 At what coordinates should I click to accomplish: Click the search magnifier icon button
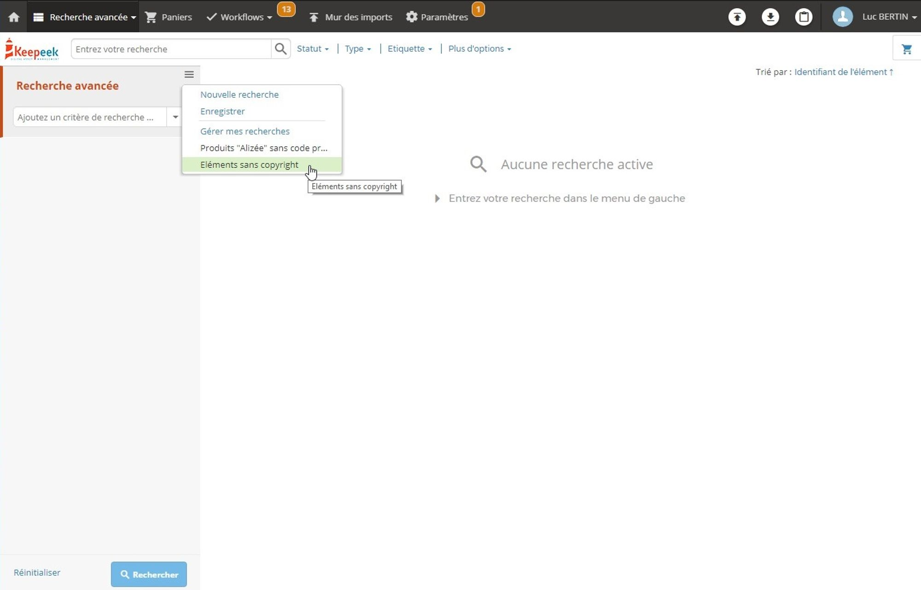(x=280, y=49)
